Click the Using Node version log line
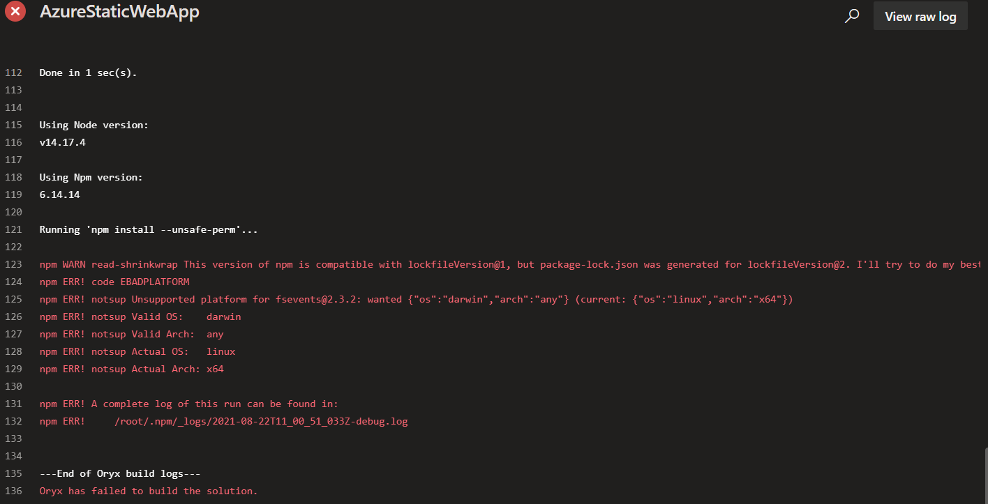Image resolution: width=988 pixels, height=504 pixels. point(93,124)
